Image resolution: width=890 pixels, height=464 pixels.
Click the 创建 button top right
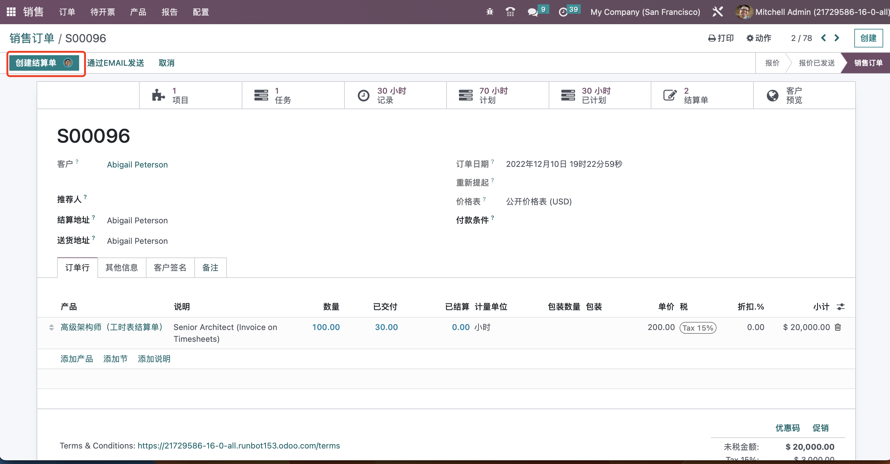868,38
